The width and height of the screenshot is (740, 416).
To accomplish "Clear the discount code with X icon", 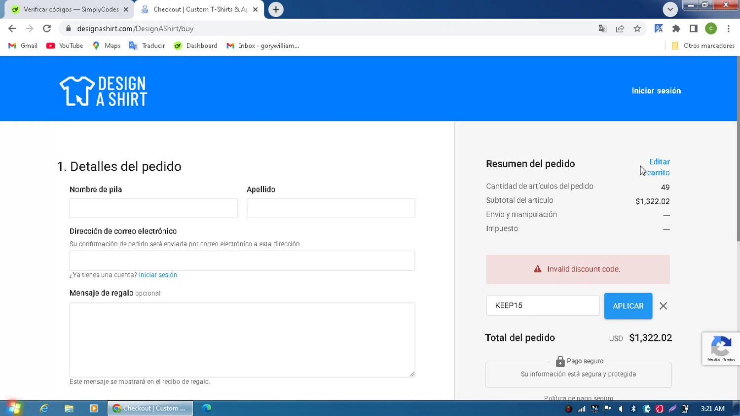I will pyautogui.click(x=663, y=306).
